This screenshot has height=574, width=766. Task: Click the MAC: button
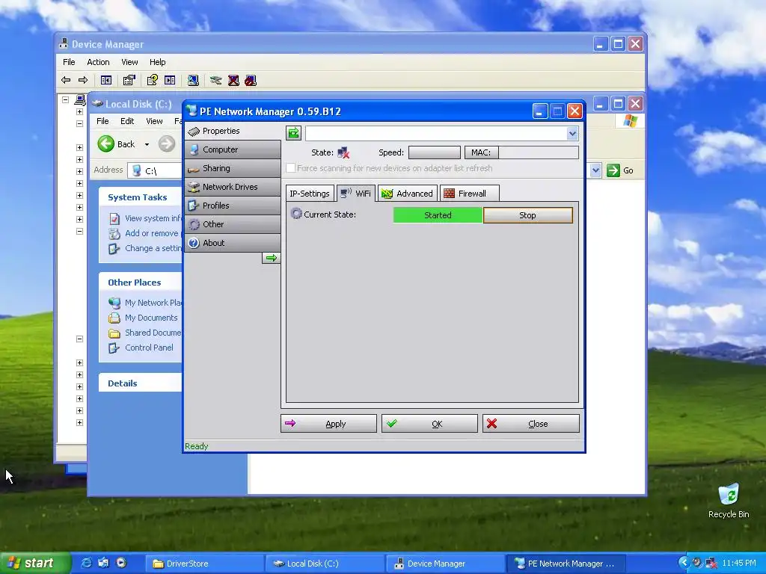pyautogui.click(x=481, y=152)
